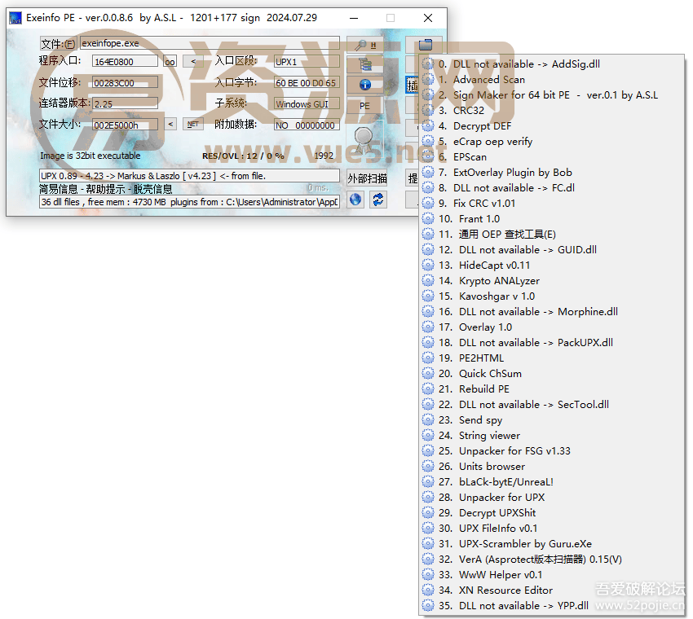Click the 插 plugins button

coord(412,86)
